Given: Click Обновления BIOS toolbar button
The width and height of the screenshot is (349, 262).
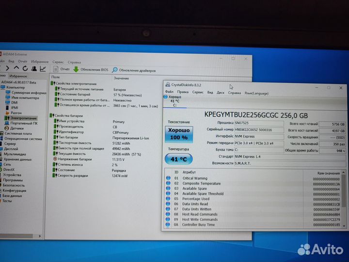Looking at the screenshot, I should click(x=91, y=69).
